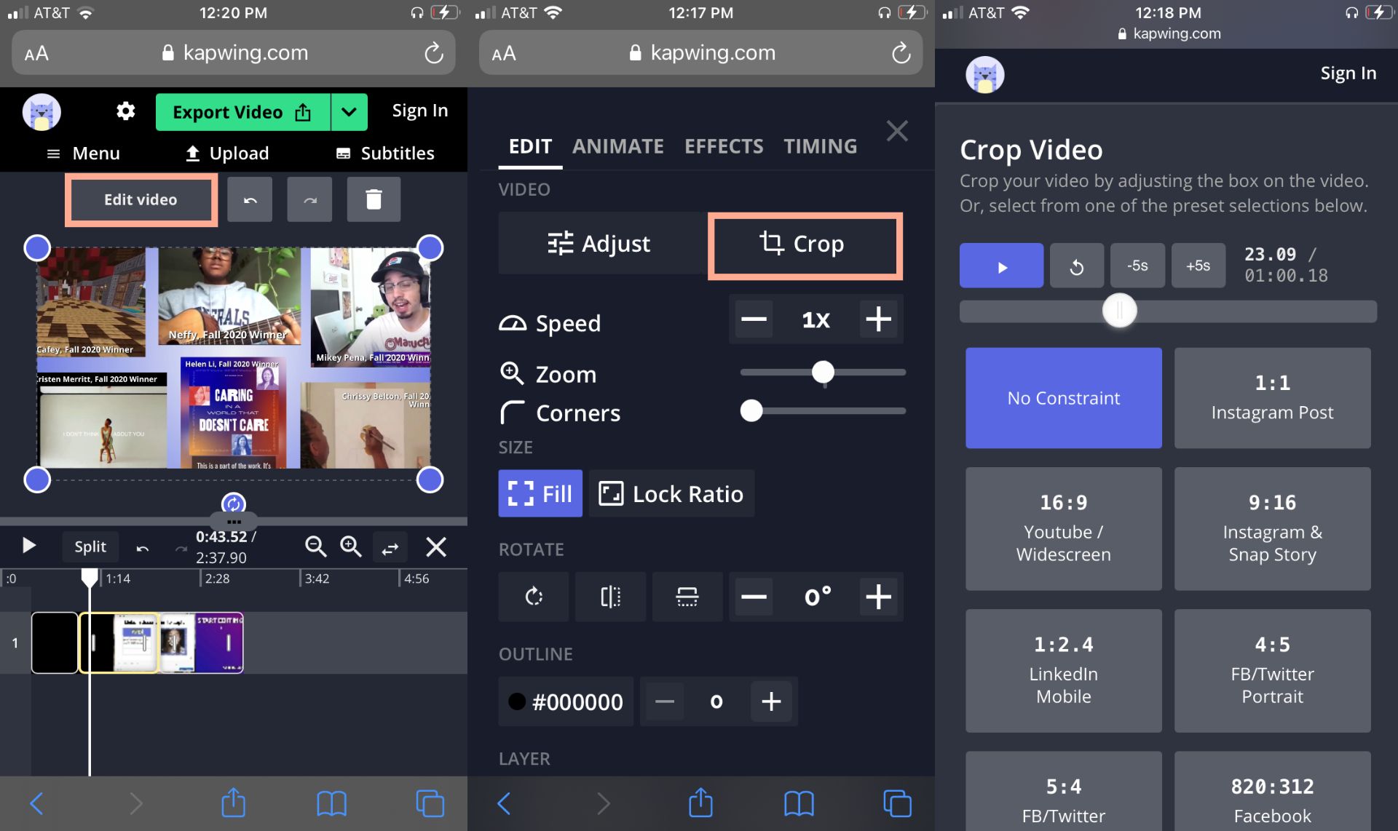Open the black outline color swatch

[x=518, y=701]
